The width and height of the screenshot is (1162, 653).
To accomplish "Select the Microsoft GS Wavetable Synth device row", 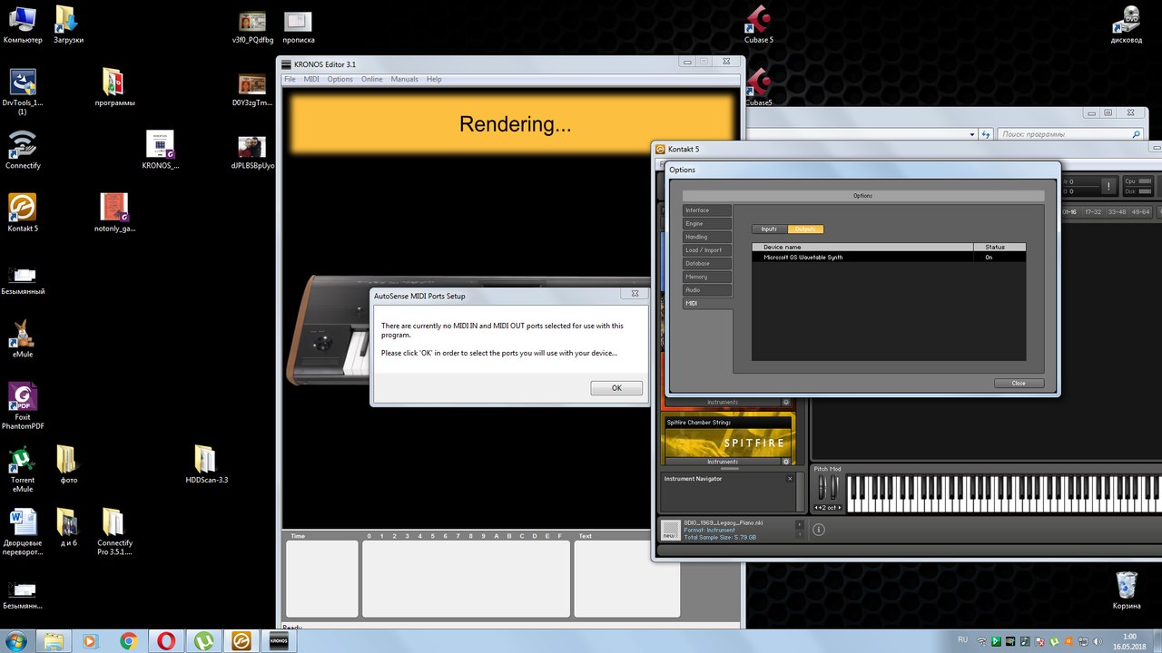I will [x=889, y=258].
